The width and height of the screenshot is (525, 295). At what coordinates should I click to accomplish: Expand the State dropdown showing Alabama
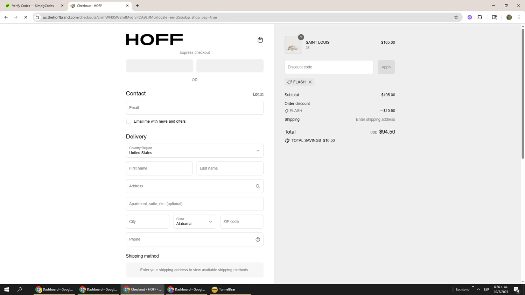point(195,222)
